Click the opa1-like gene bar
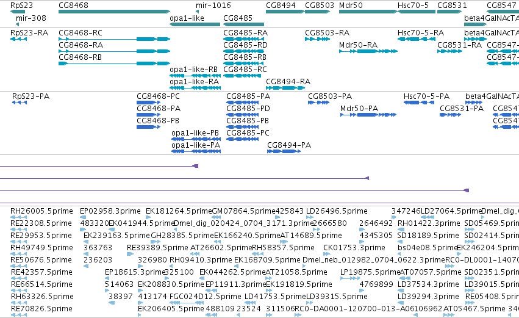 coord(195,24)
